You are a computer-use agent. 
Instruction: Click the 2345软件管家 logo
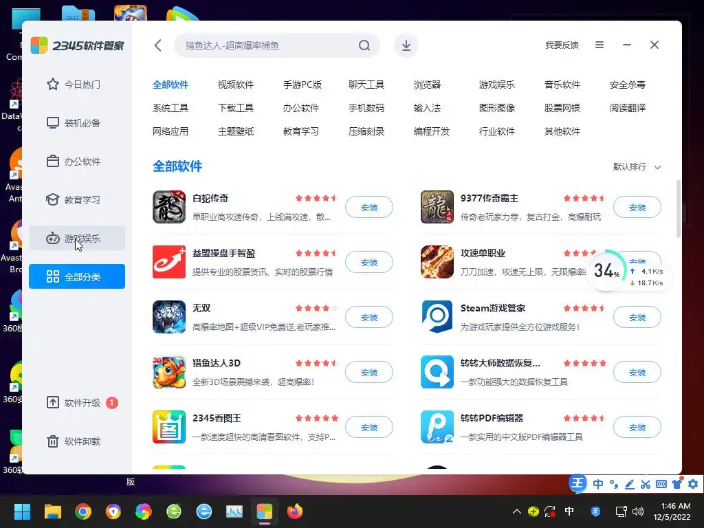(77, 45)
